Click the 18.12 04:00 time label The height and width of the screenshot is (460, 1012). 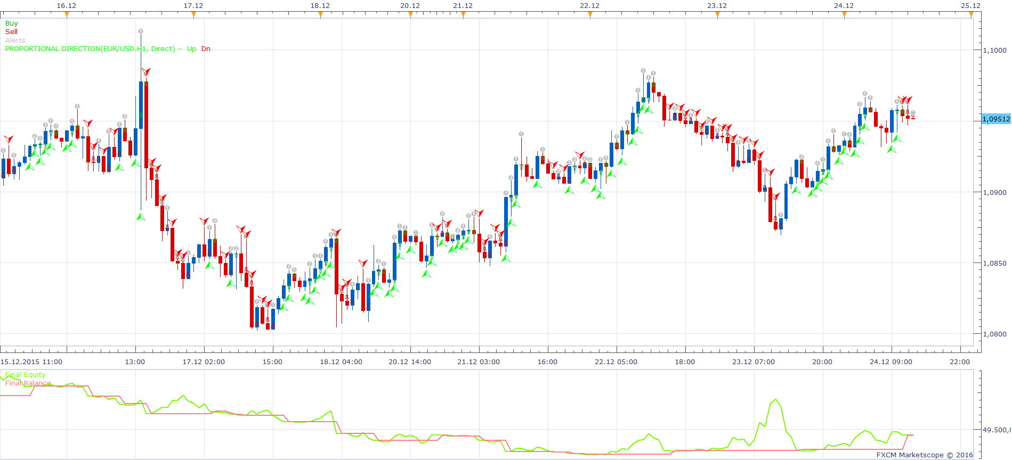[x=341, y=362]
